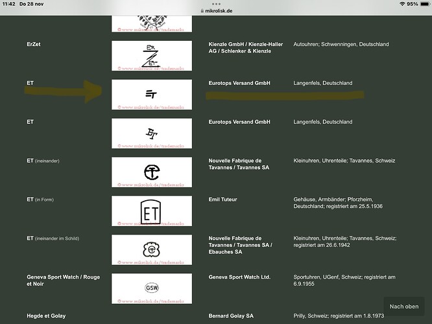
Task: Select 'Nouvelle Fabrique de Tavannes / Tavannes SA' text
Action: tap(239, 164)
